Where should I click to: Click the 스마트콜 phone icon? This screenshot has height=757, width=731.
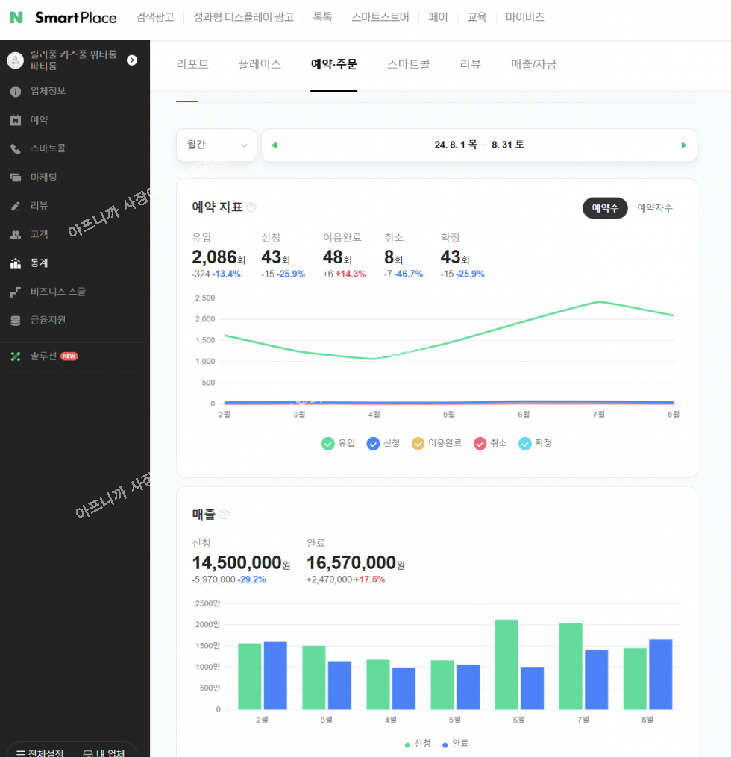coord(15,148)
